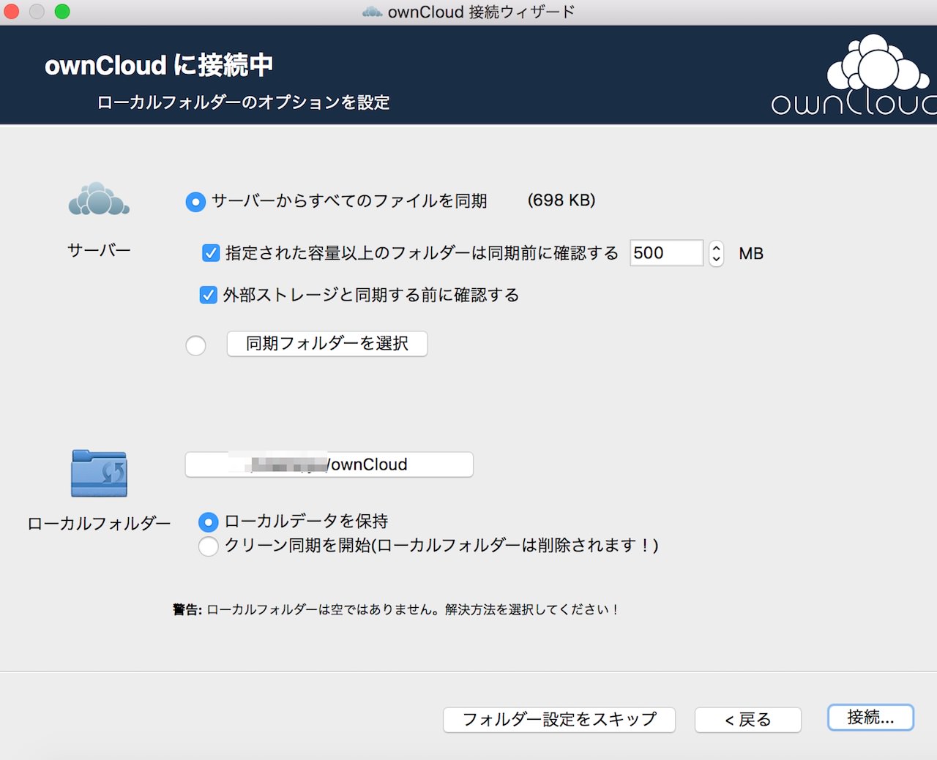Click the ローカルフォルダー label
This screenshot has height=760, width=937.
coord(99,523)
